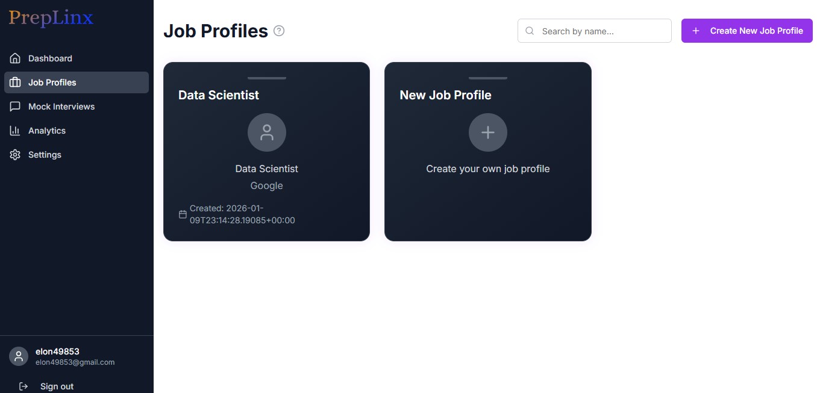Open the Data Scientist card title
Viewport: 817px width, 393px height.
[219, 95]
